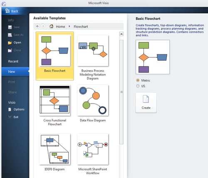Click the template description paragraph
208x178 pixels.
point(170,30)
